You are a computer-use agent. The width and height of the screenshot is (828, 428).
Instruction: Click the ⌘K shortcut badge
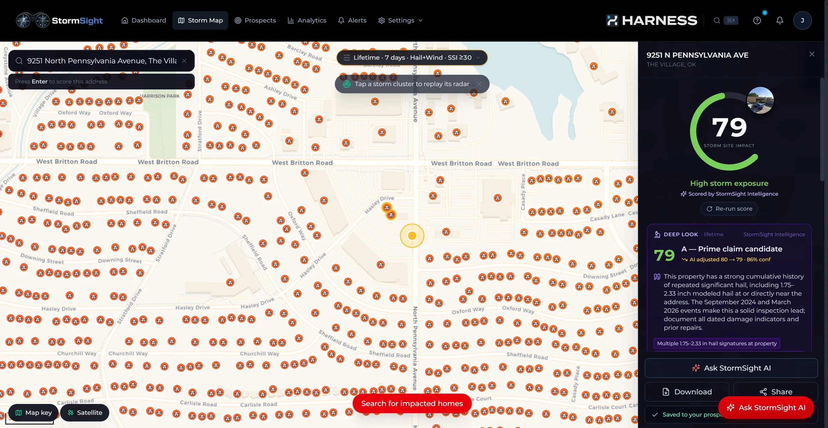click(x=731, y=20)
